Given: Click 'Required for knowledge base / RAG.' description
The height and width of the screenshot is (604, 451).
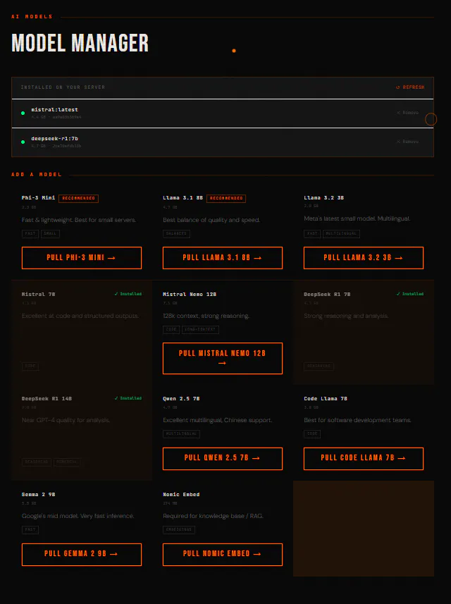Looking at the screenshot, I should [213, 516].
